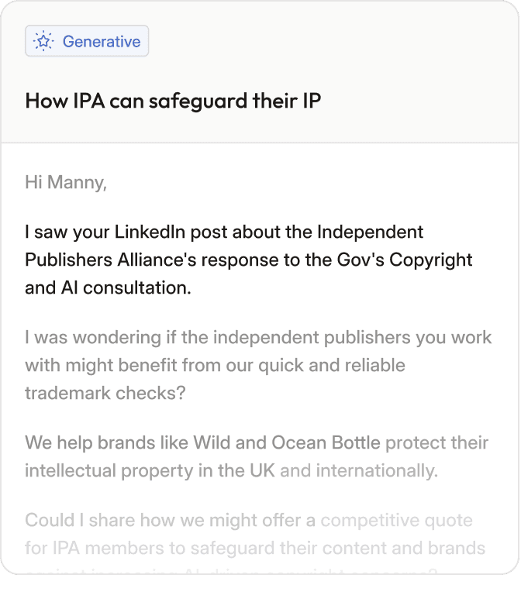Select the subject line 'How IPA can safeguard their IP'

(173, 102)
